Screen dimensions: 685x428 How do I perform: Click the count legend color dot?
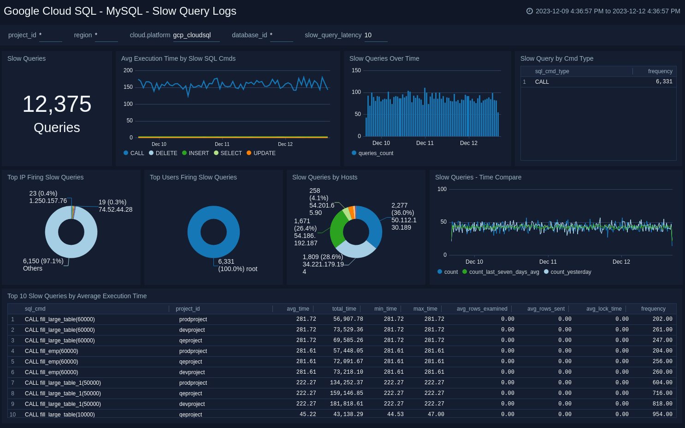(440, 272)
